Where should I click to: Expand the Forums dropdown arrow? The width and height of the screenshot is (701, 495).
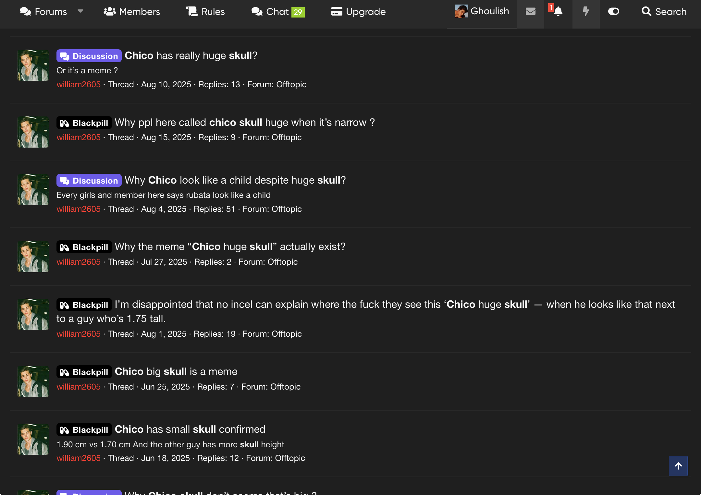click(80, 11)
